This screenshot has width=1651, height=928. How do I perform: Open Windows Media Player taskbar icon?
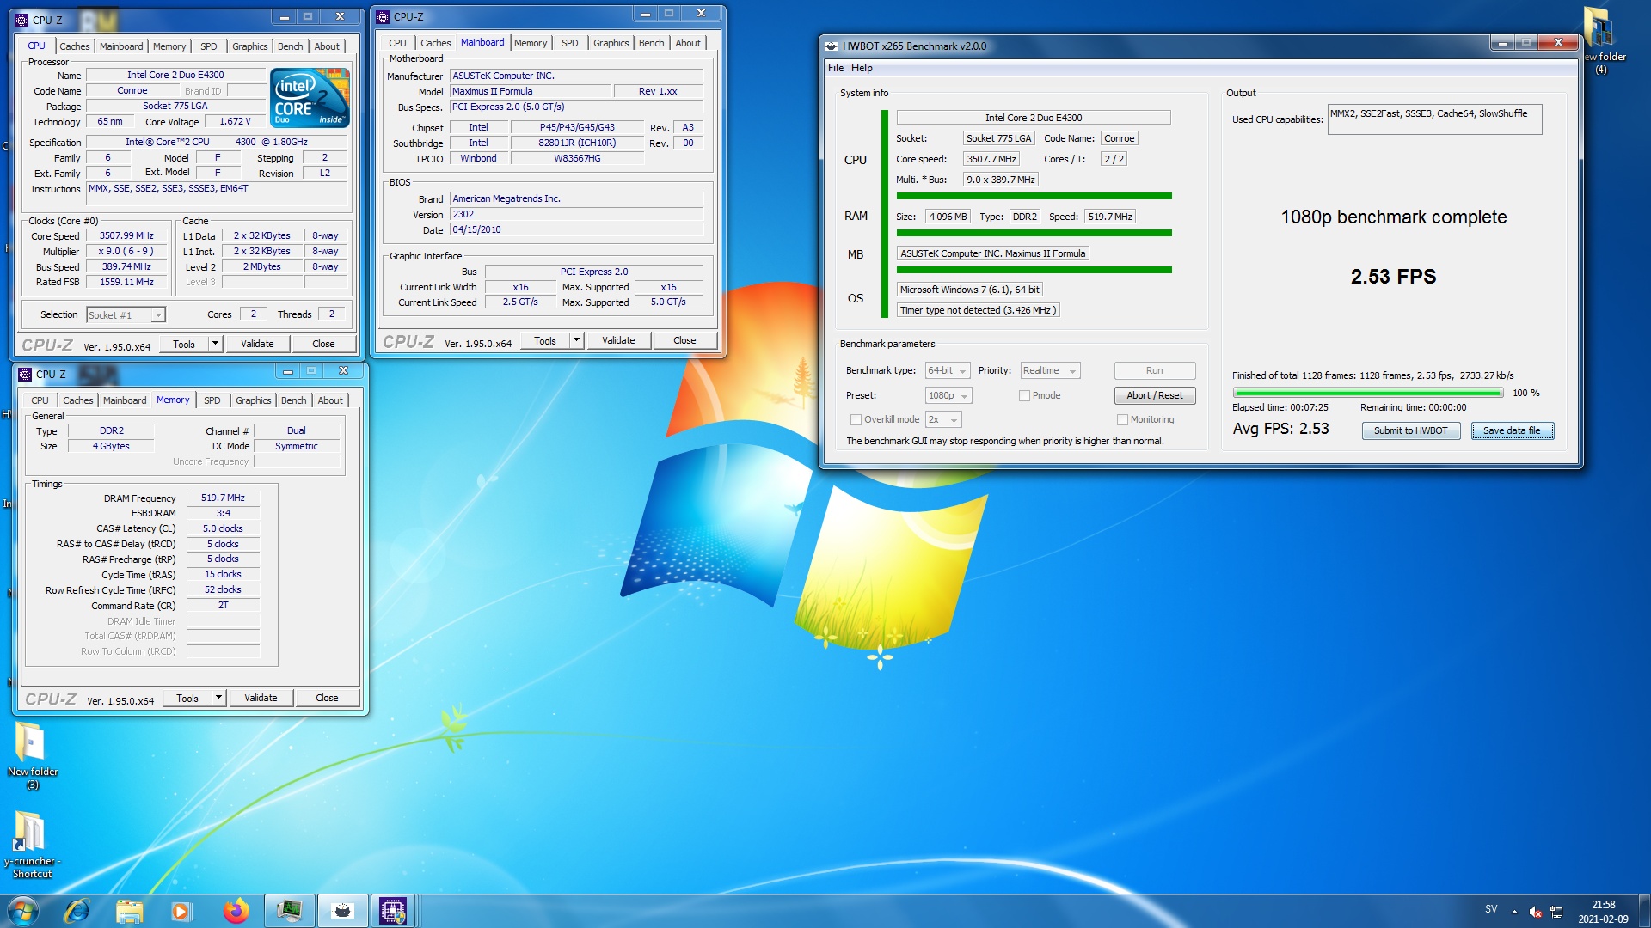(181, 911)
